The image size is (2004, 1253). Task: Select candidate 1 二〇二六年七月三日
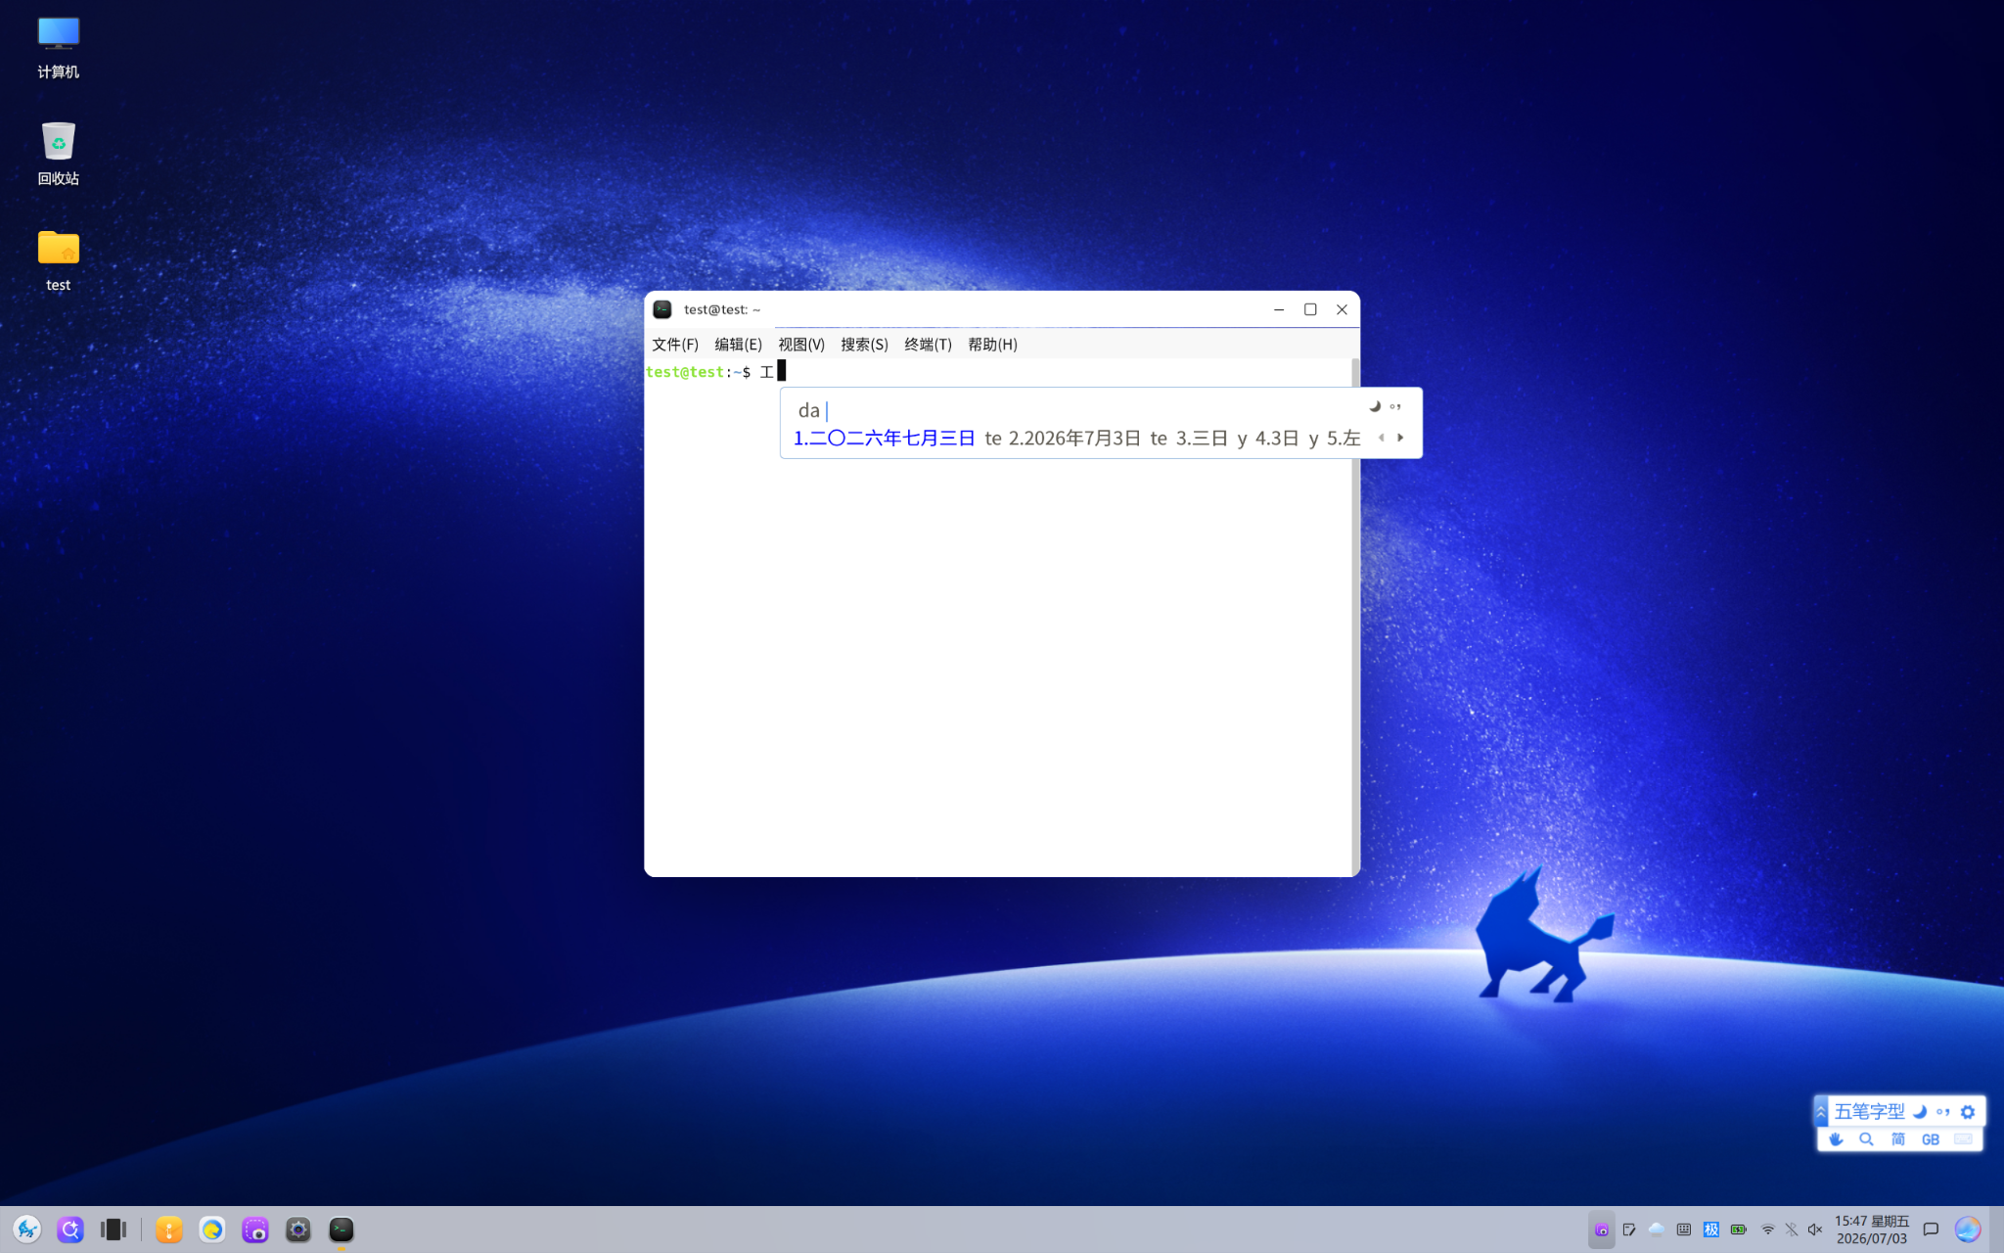(885, 439)
